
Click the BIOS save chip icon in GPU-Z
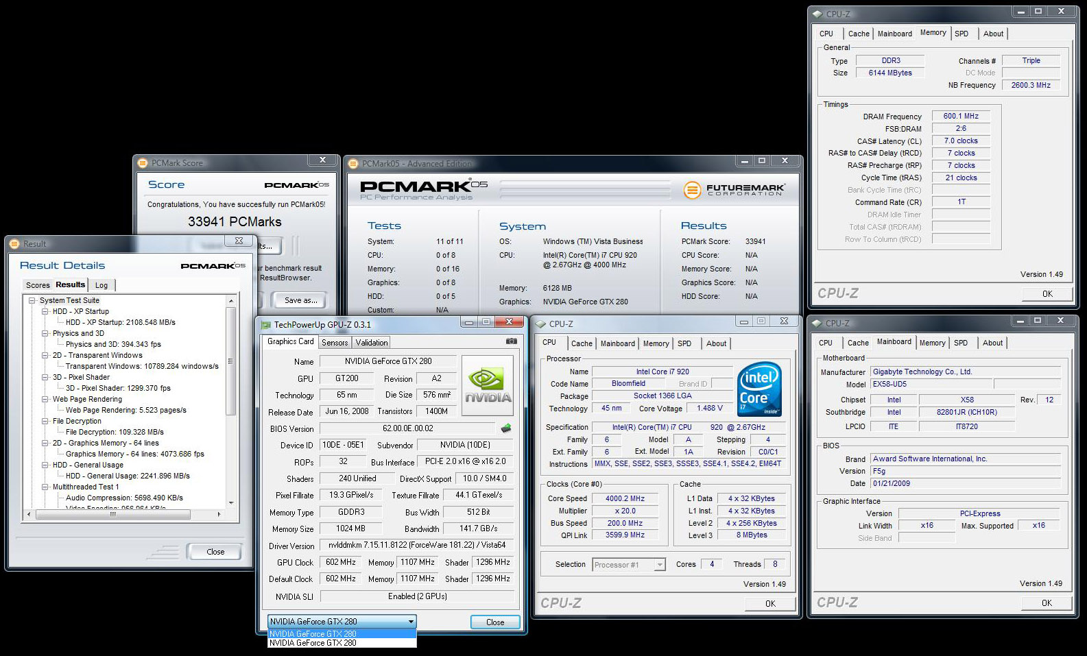click(x=506, y=428)
